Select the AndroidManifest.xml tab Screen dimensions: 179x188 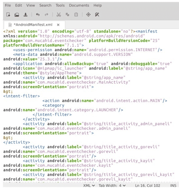(33, 25)
